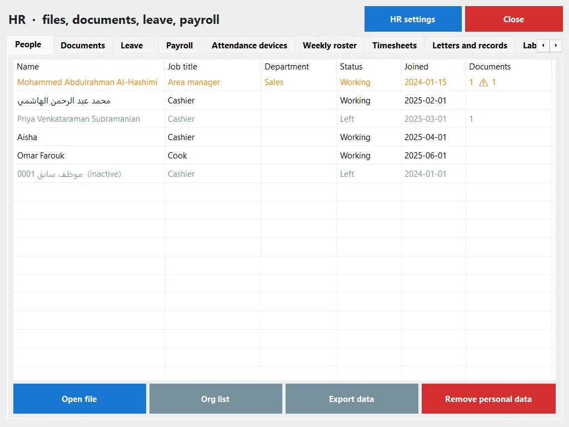Switch to the Payroll tab
The height and width of the screenshot is (427, 569).
point(179,46)
